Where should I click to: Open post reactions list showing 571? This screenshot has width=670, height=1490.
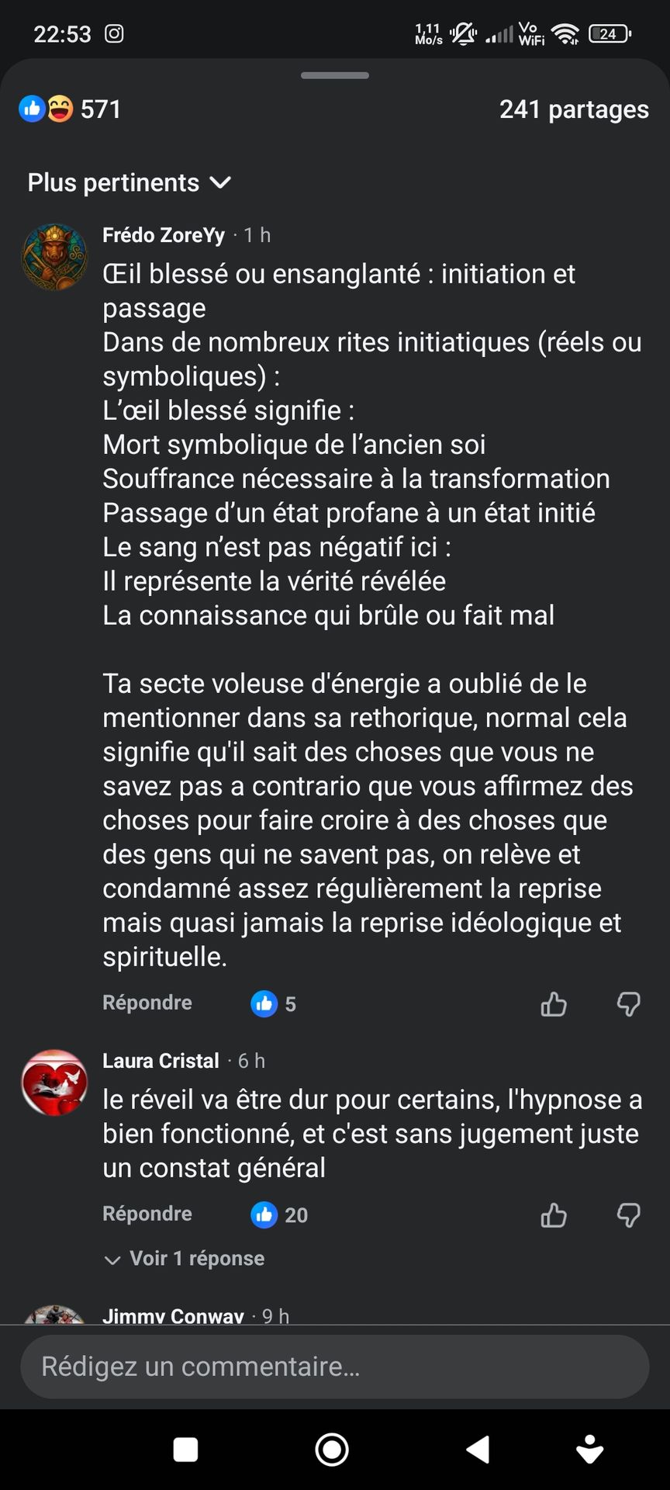70,109
